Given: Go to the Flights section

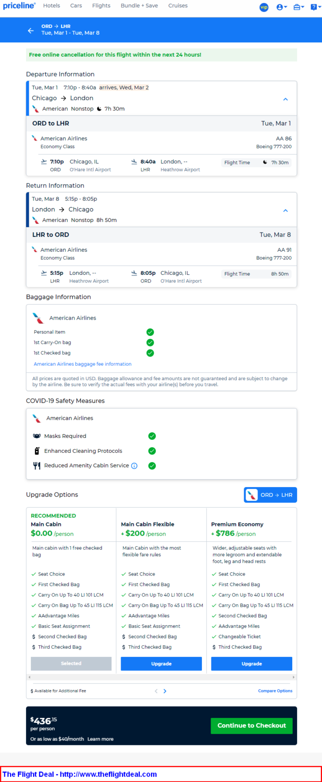Looking at the screenshot, I should click(x=101, y=6).
